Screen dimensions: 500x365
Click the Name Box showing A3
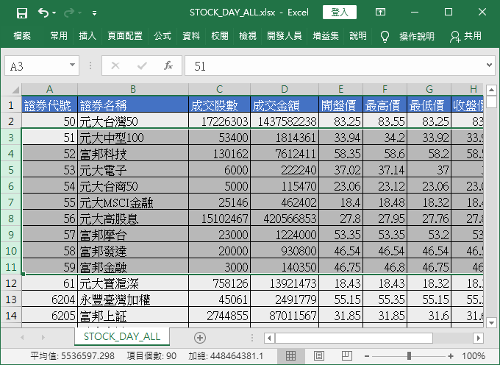pos(36,66)
